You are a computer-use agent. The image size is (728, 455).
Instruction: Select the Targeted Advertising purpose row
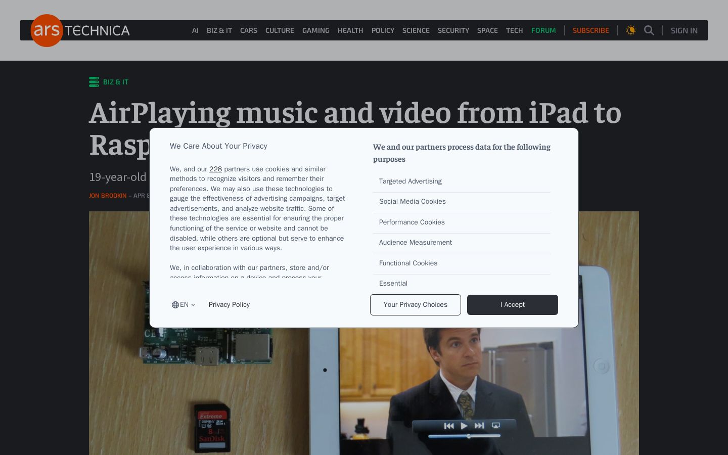(462, 181)
